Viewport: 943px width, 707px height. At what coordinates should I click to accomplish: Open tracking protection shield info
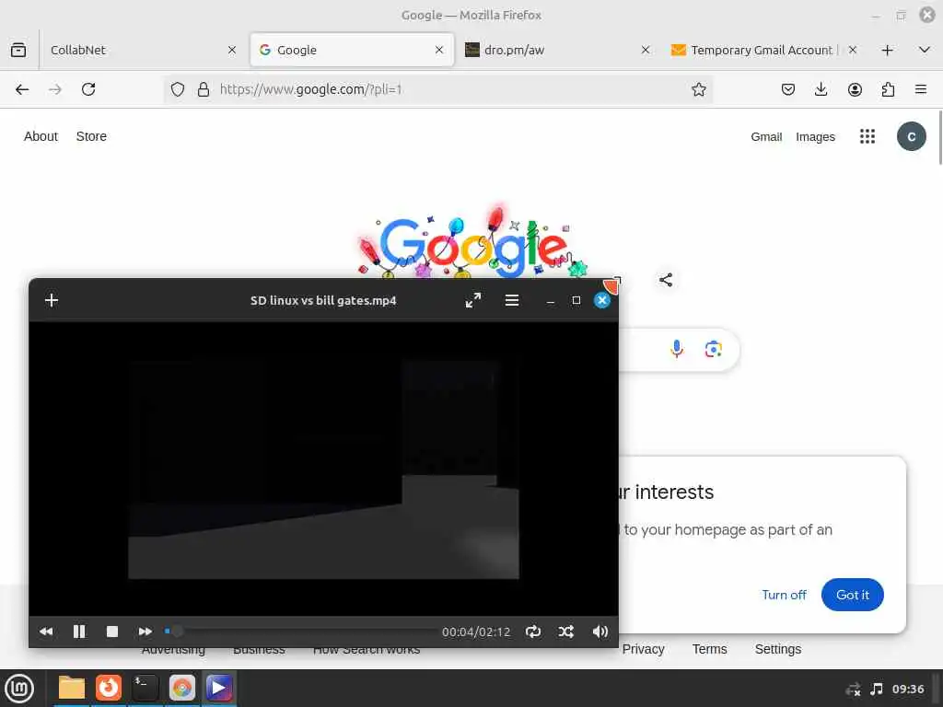tap(178, 89)
